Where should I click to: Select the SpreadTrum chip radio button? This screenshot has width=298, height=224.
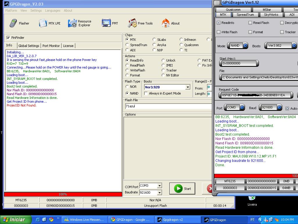(127, 45)
